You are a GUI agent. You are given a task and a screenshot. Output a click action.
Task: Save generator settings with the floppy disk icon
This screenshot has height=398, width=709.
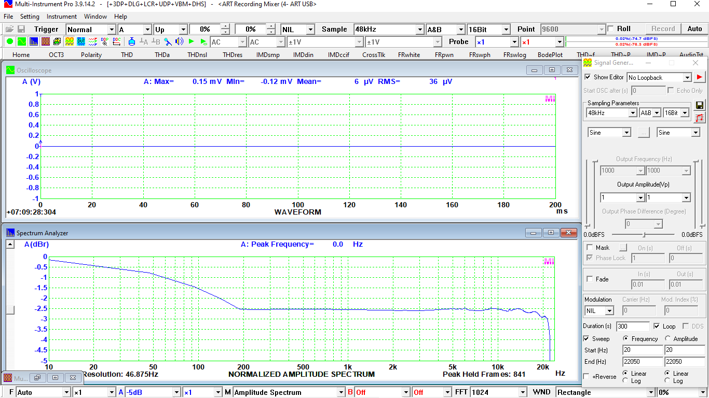(x=700, y=105)
